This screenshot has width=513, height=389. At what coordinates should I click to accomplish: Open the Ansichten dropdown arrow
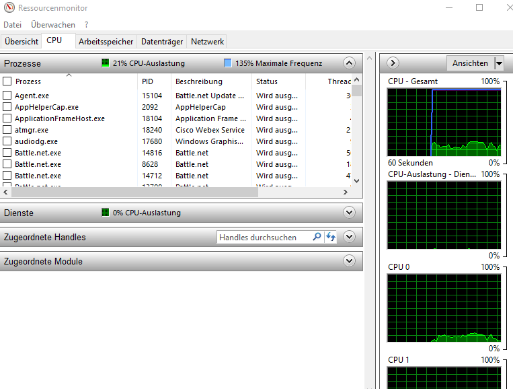coord(499,63)
